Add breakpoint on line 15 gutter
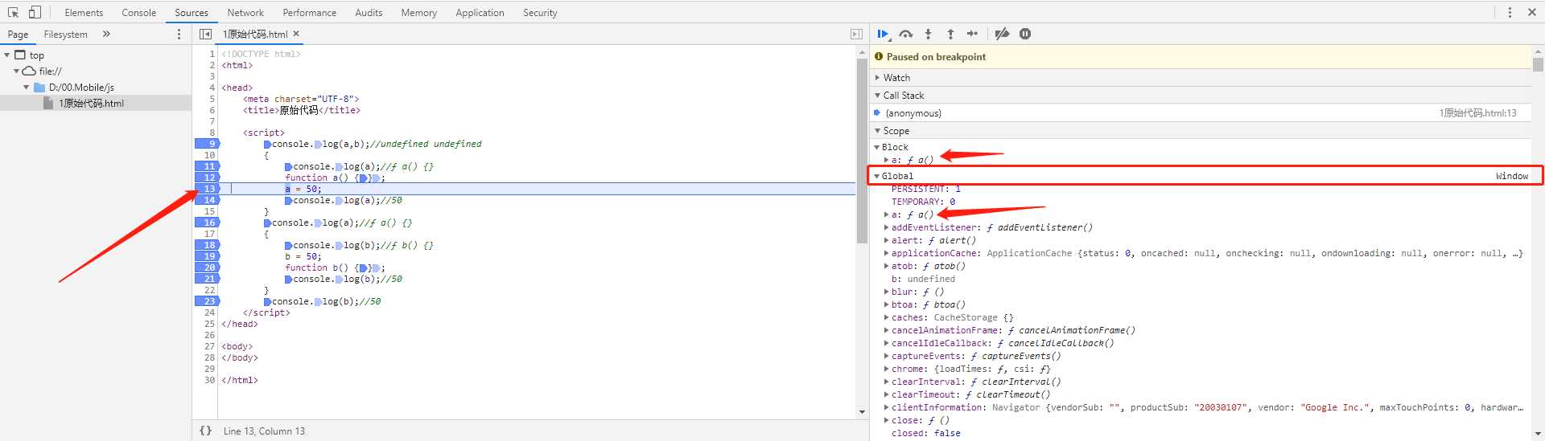Viewport: 1545px width, 441px height. tap(208, 211)
